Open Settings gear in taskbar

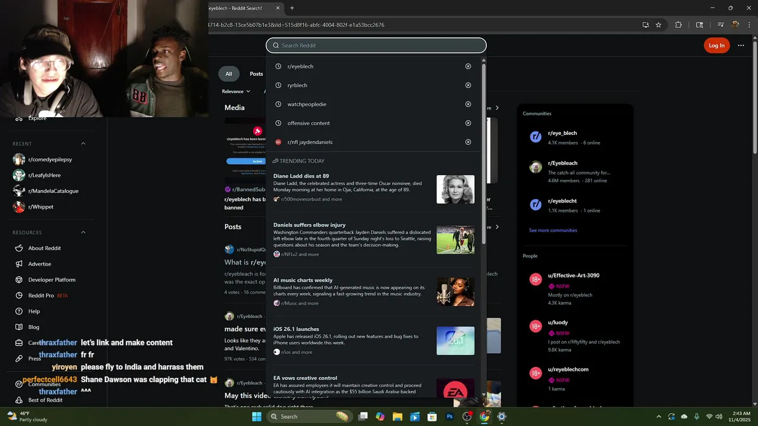(x=502, y=417)
